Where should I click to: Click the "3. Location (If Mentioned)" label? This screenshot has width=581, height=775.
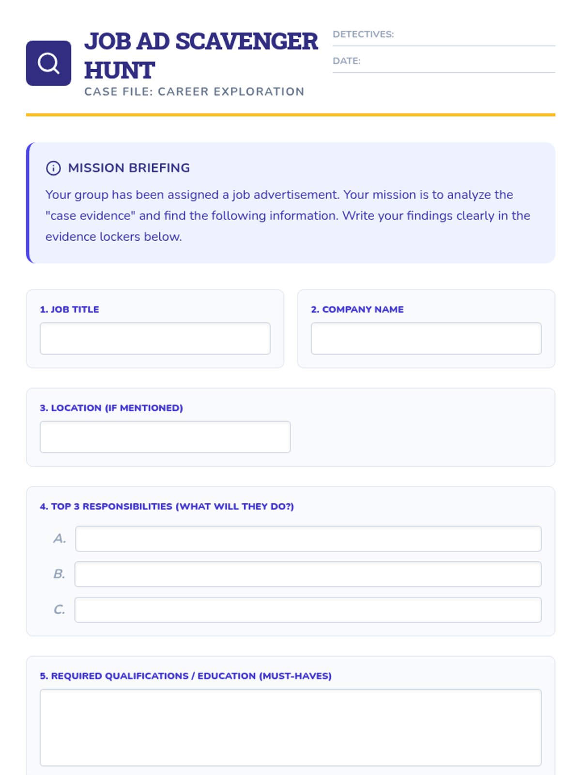[111, 408]
